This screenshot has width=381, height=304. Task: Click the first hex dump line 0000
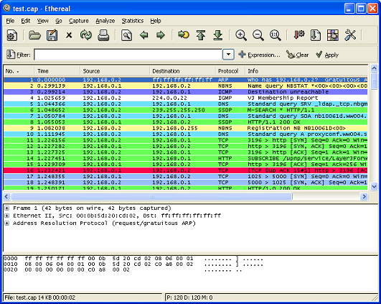(x=133, y=259)
